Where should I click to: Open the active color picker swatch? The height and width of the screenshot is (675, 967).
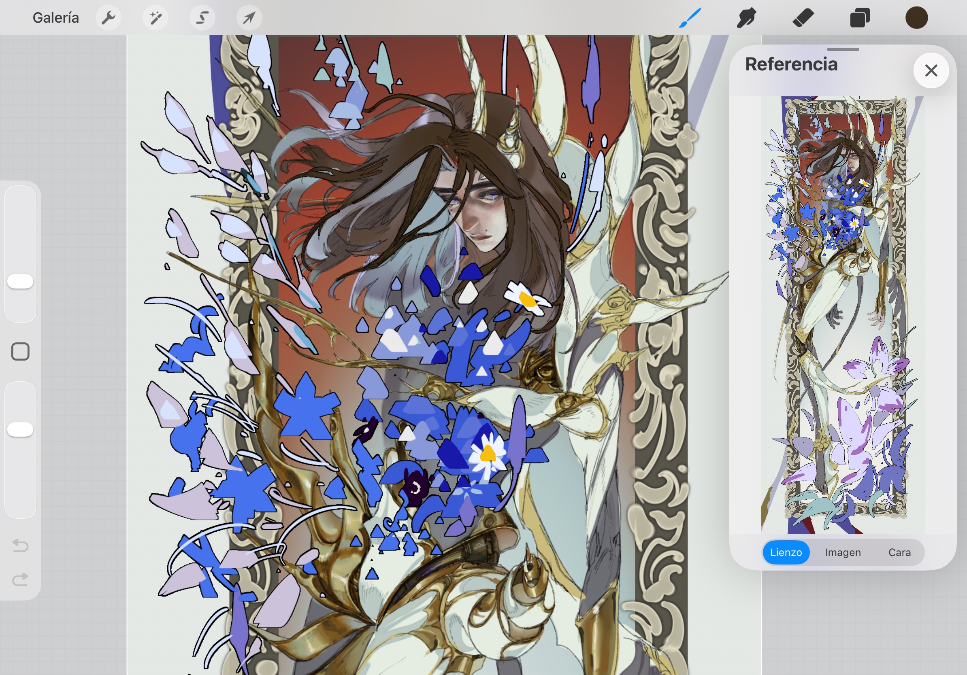[x=916, y=18]
